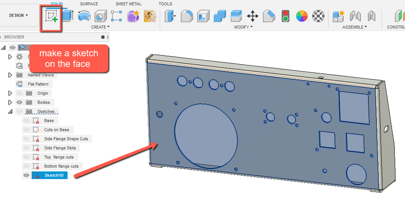The image size is (405, 200).
Task: Select the Move/Copy arrows tool
Action: pyautogui.click(x=252, y=16)
